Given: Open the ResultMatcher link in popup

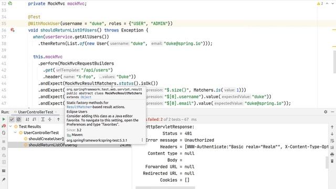Looking at the screenshot, I should 79,107.
